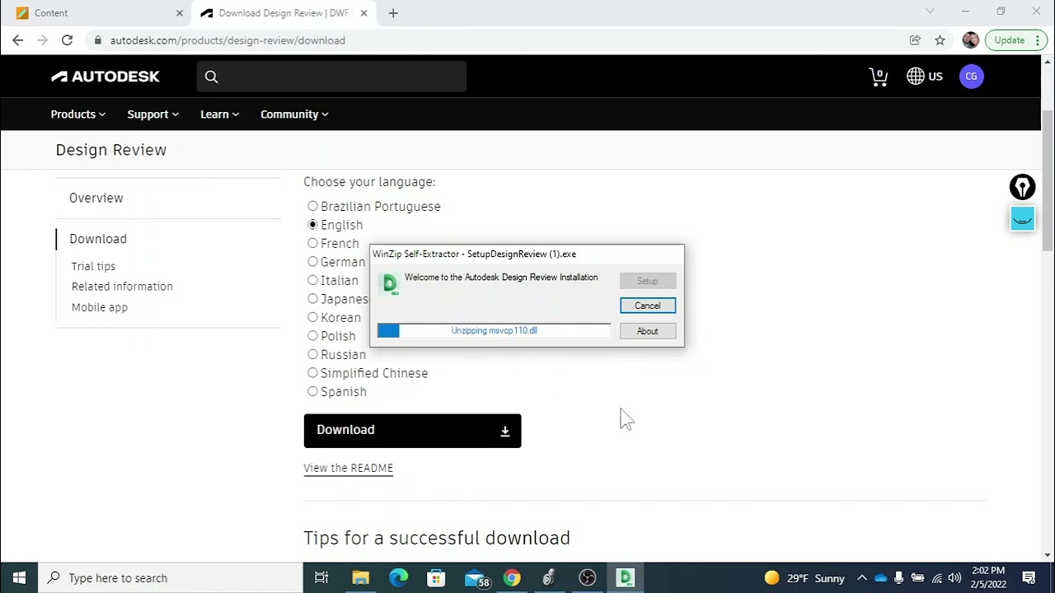The image size is (1055, 593).
Task: Open the notification center icon
Action: click(1029, 578)
